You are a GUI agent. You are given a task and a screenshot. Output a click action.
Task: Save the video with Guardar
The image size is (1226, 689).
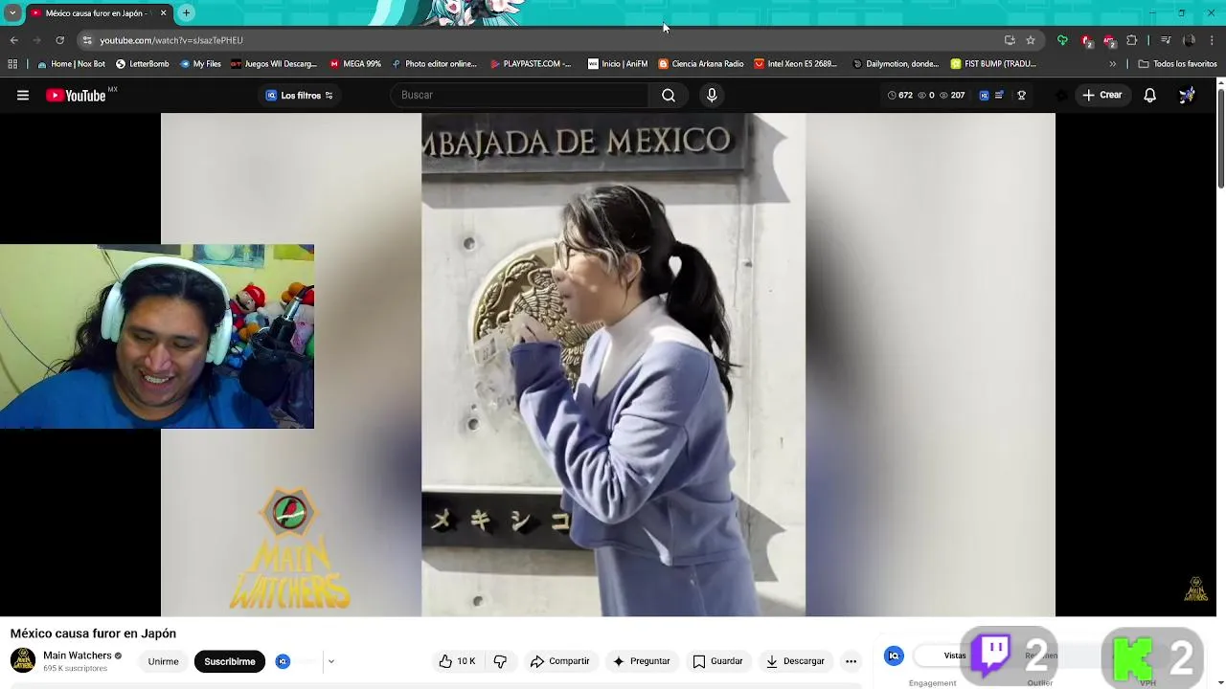coord(717,661)
